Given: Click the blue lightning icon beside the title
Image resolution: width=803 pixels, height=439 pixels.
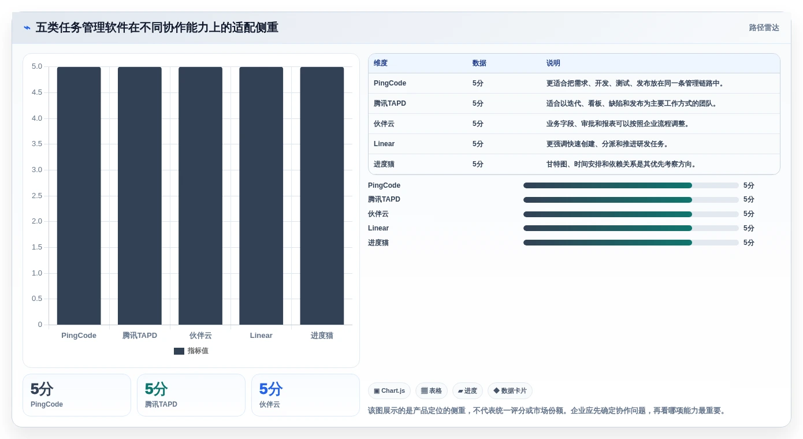Looking at the screenshot, I should pos(27,28).
